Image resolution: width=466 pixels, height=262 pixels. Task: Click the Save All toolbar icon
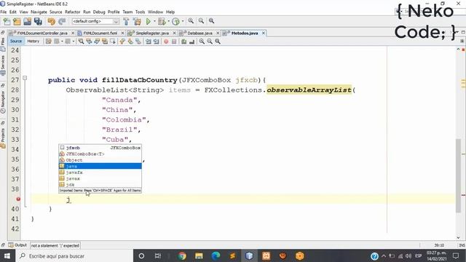click(38, 21)
